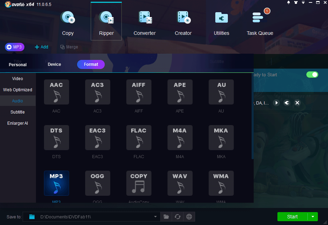Expand the Save to path dropdown

click(x=155, y=217)
